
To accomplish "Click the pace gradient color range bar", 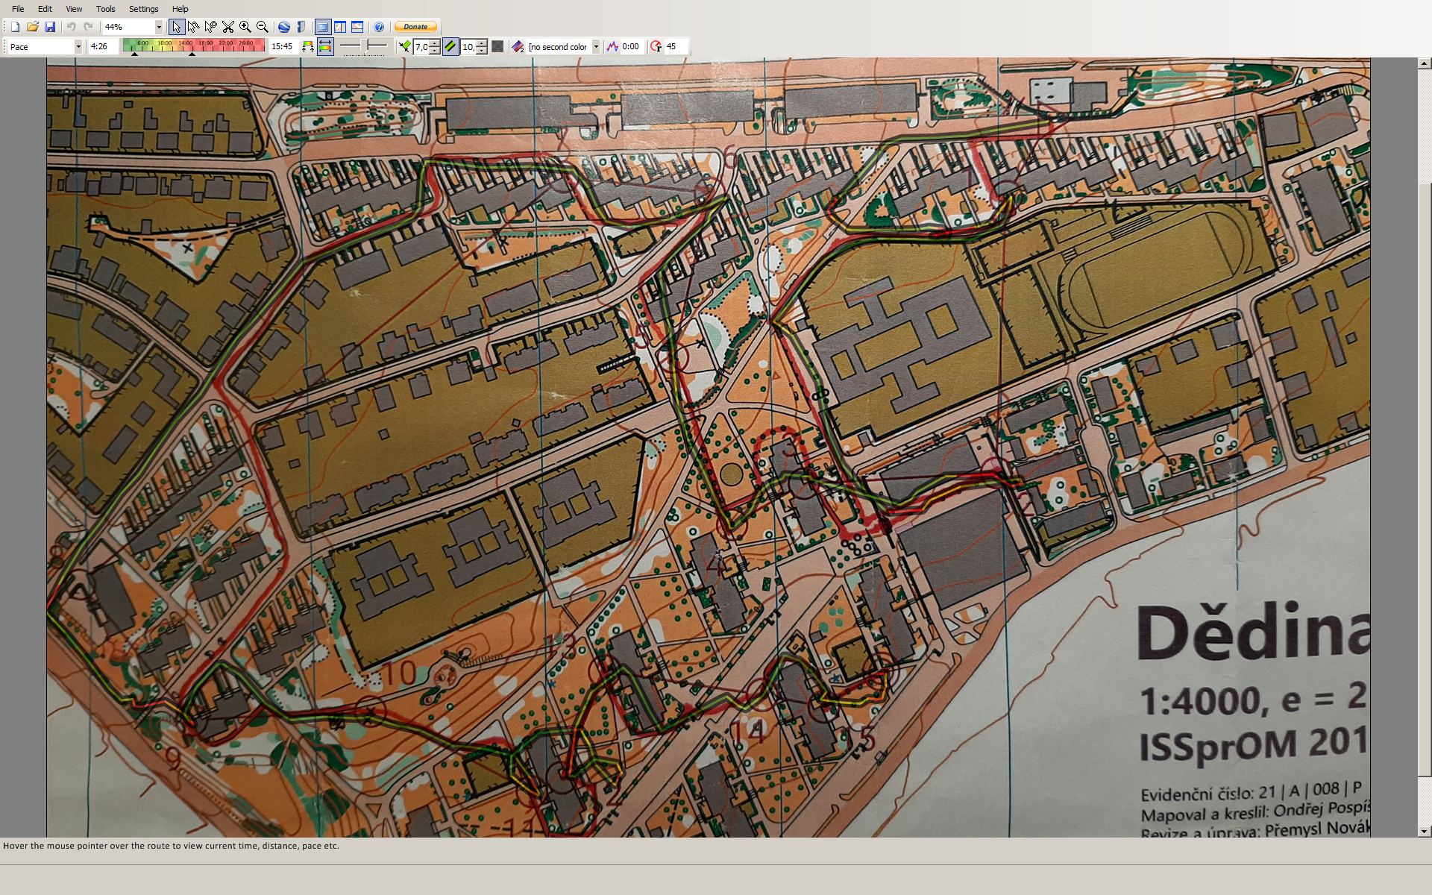I will coord(194,45).
